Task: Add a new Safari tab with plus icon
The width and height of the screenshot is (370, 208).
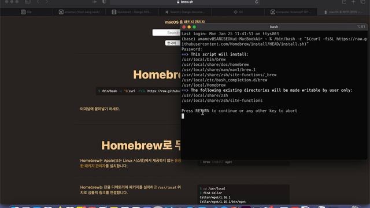Action: click(353, 2)
